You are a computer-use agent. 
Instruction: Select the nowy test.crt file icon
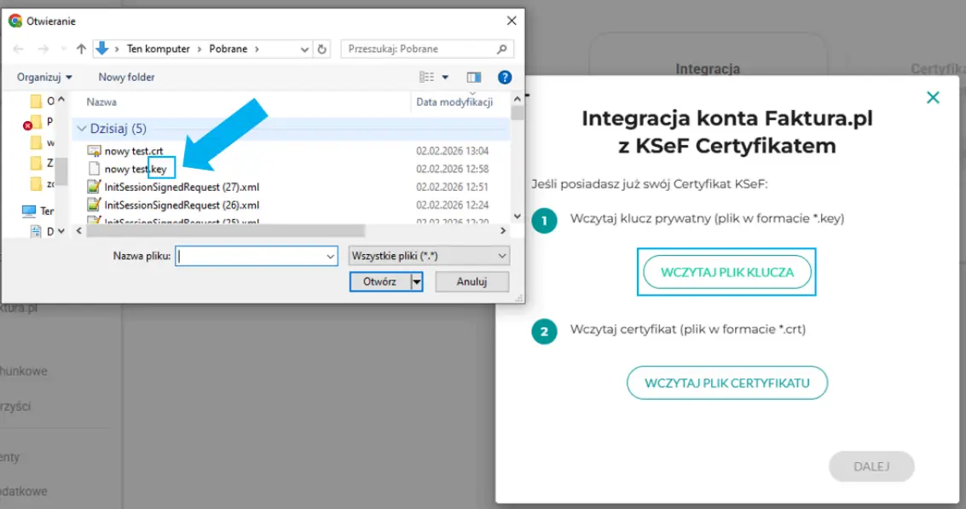(95, 151)
